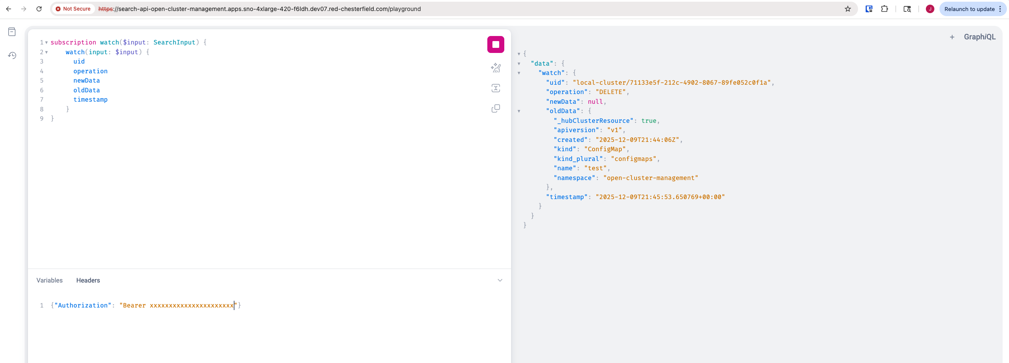Collapse the "watch" object in the response
The width and height of the screenshot is (1009, 363).
(x=519, y=73)
